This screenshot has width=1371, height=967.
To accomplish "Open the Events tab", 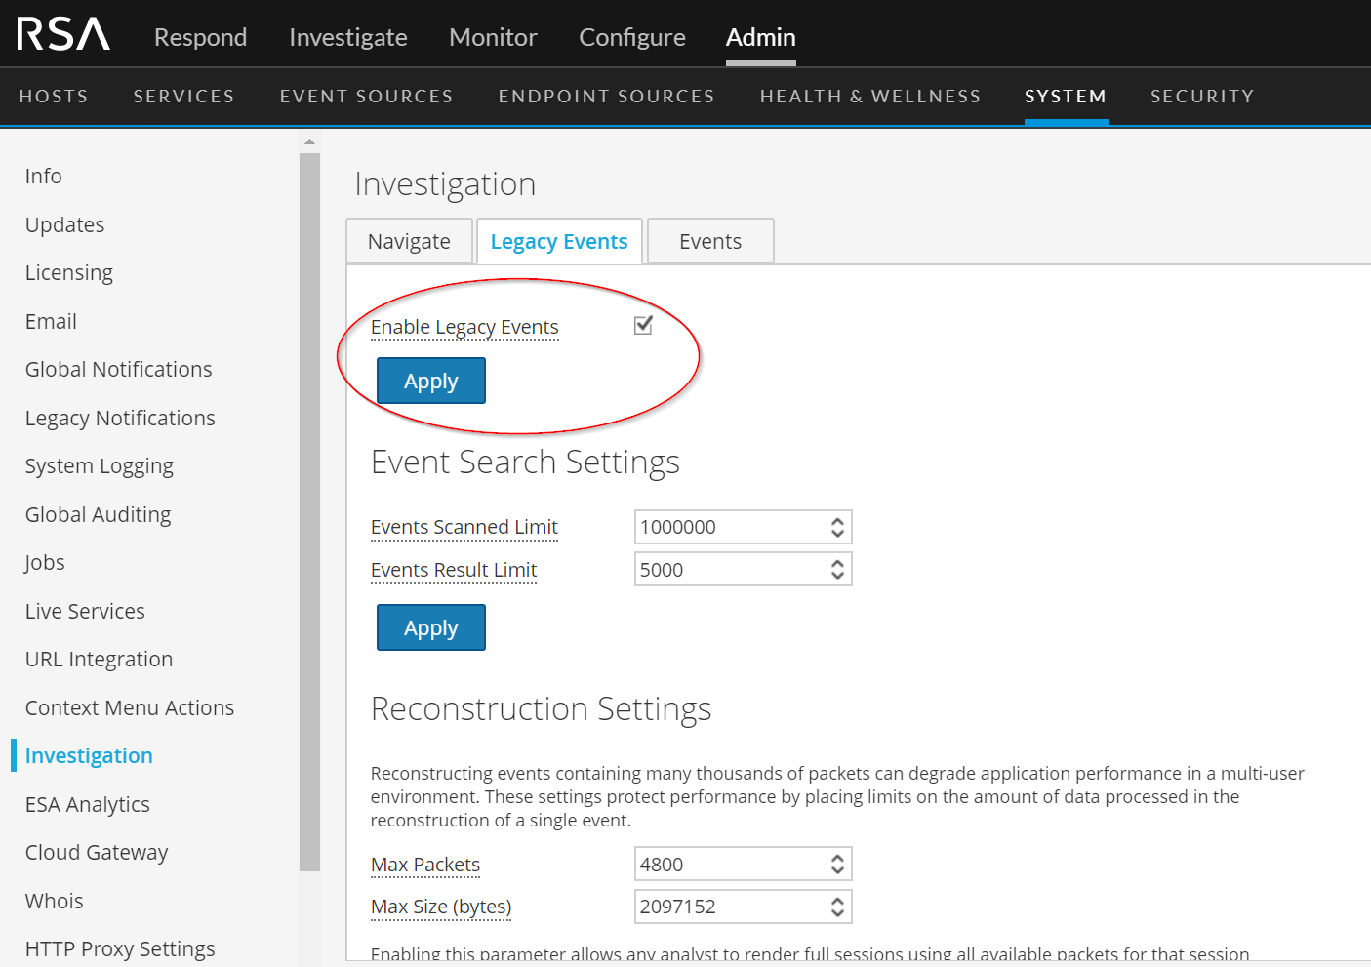I will point(710,242).
